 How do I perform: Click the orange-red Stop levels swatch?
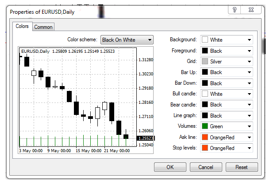click(205, 148)
